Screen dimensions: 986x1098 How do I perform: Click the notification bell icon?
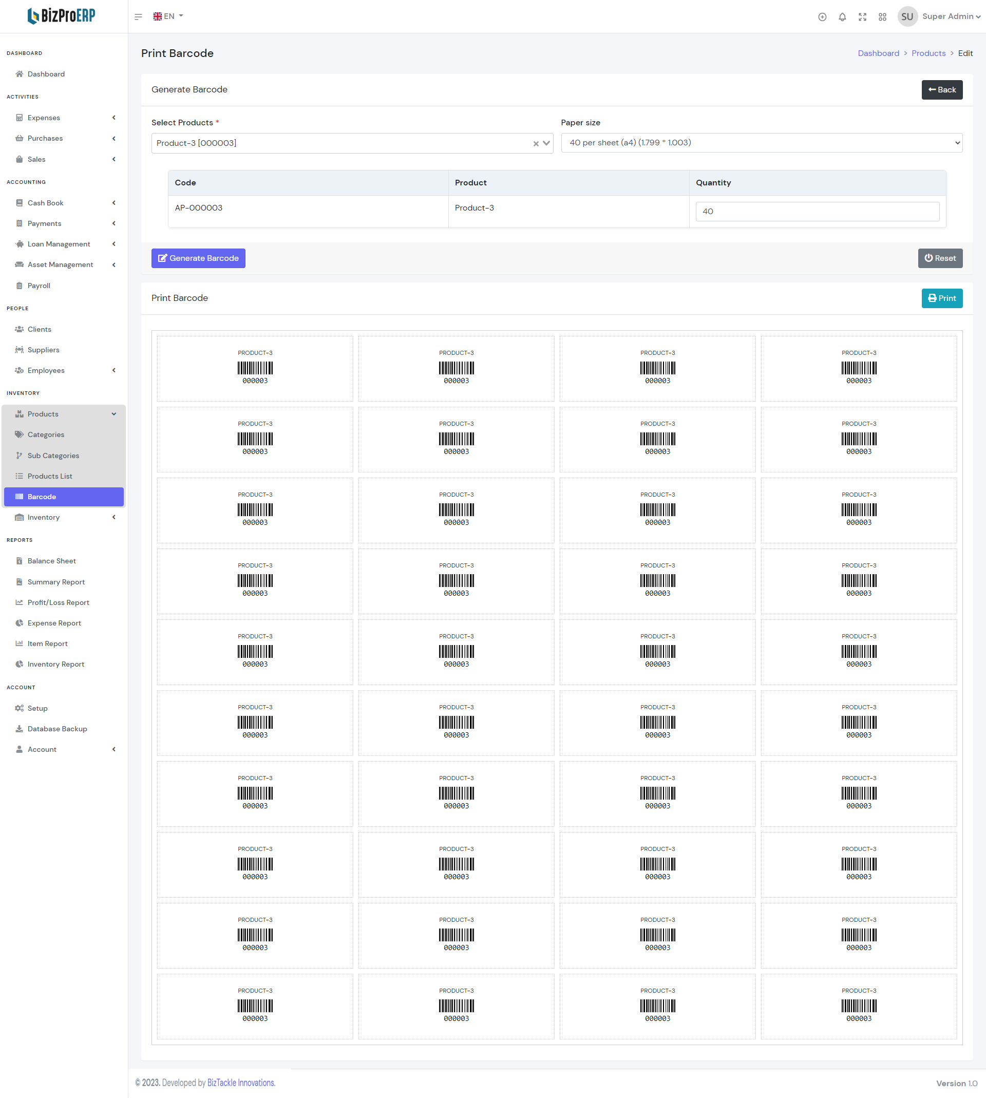[x=842, y=17]
